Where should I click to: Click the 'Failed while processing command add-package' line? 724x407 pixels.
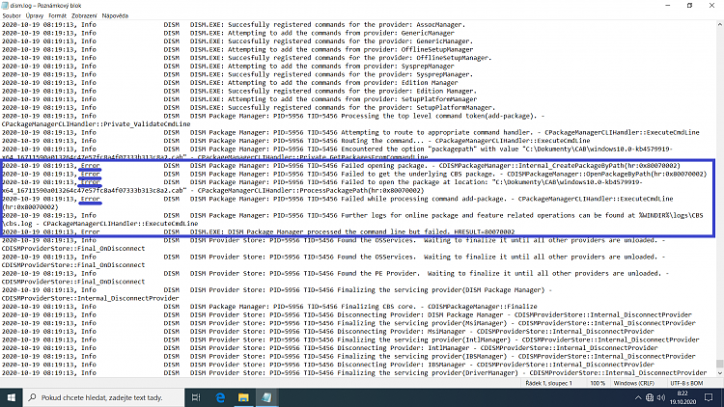point(337,203)
